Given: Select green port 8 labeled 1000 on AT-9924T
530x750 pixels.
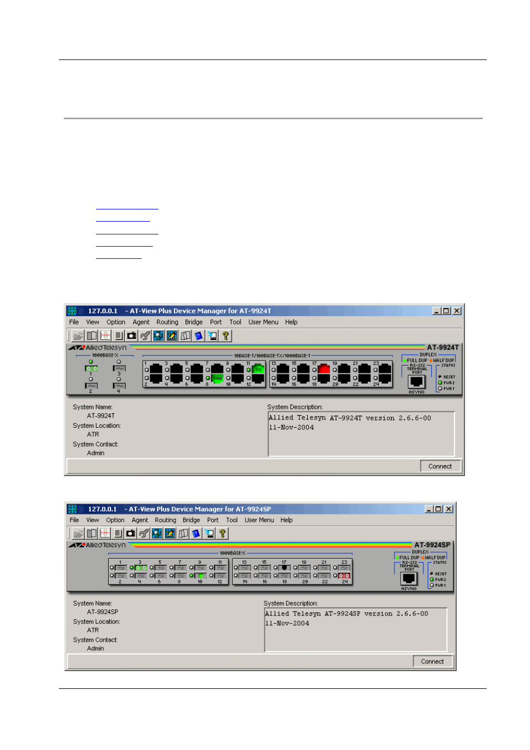Looking at the screenshot, I should 217,378.
